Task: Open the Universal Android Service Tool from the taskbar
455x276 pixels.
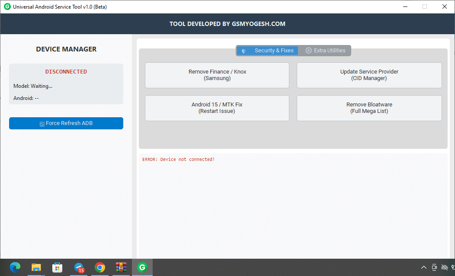Action: 142,267
